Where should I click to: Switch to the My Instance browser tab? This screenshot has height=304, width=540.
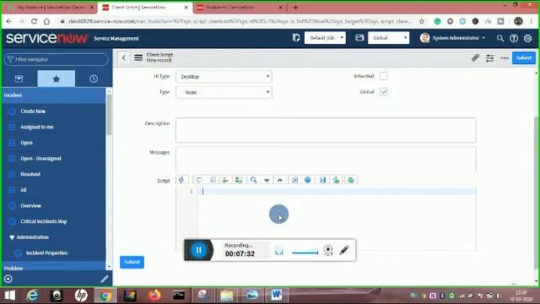[51, 8]
